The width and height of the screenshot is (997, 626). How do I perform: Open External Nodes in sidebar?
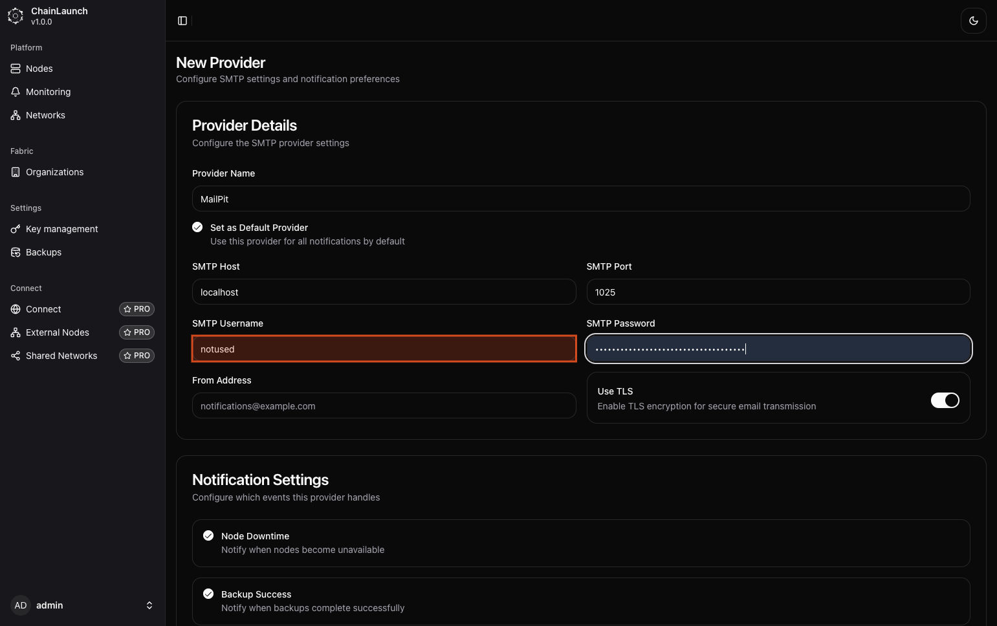pyautogui.click(x=58, y=332)
